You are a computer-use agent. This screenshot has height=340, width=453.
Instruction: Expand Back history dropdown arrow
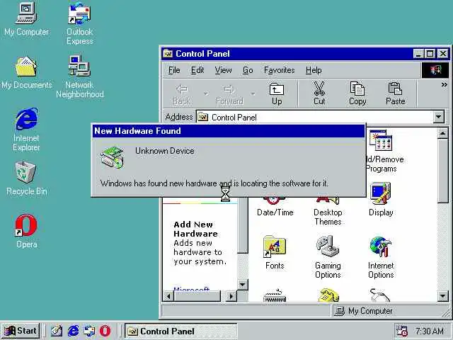click(206, 93)
